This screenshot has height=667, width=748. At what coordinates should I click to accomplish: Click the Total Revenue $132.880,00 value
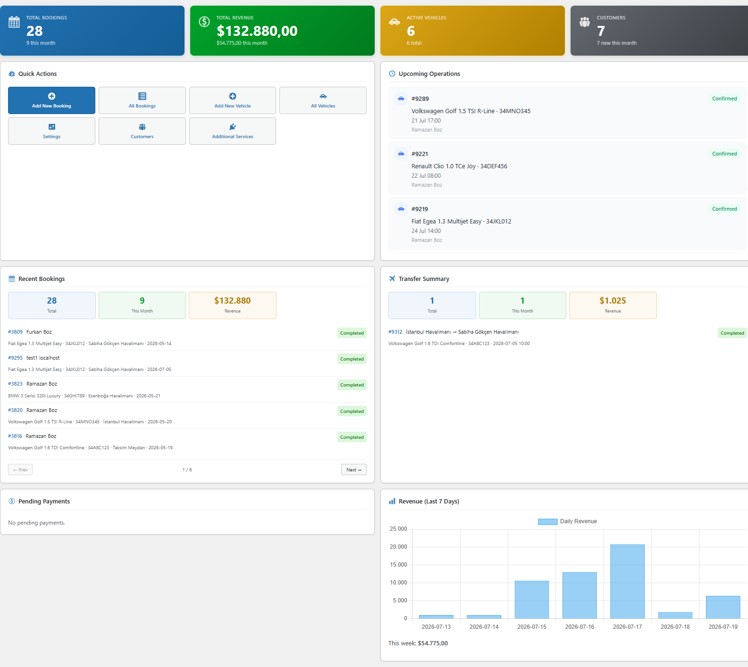pyautogui.click(x=257, y=31)
